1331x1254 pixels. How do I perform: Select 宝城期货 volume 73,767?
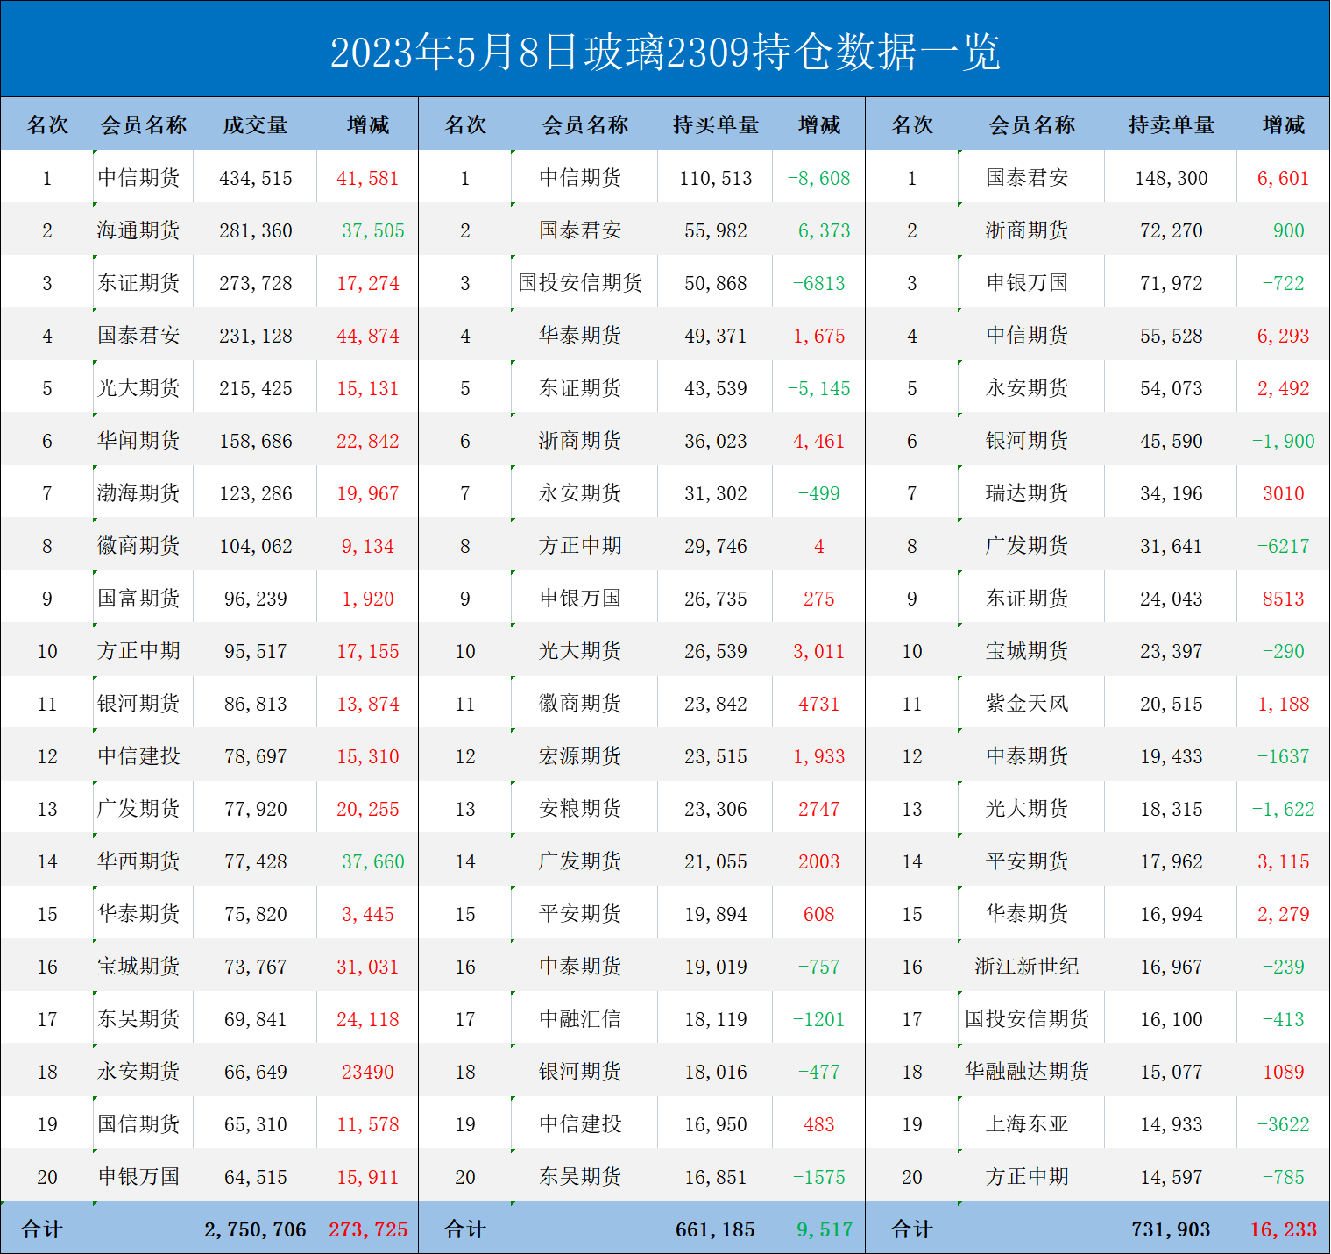coord(256,967)
